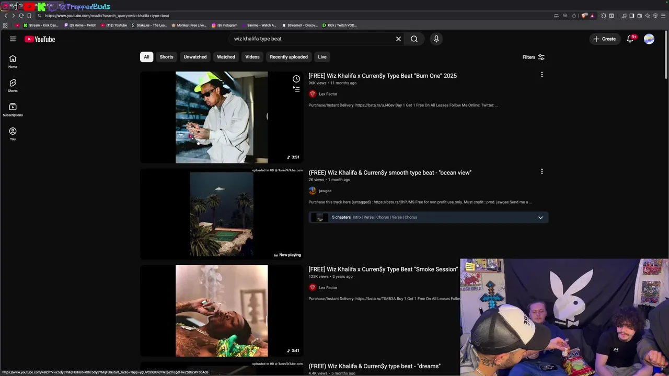
Task: Select the Videos filter chip
Action: coord(252,57)
